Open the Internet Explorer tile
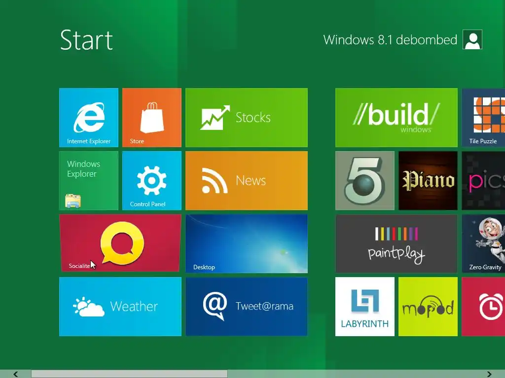This screenshot has height=378, width=505. 89,118
